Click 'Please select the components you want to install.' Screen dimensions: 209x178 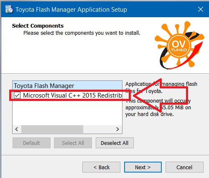(x=82, y=33)
